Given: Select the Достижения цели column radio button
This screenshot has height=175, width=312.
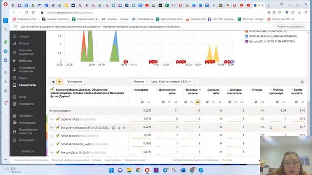Looking at the screenshot, I should coord(157,90).
